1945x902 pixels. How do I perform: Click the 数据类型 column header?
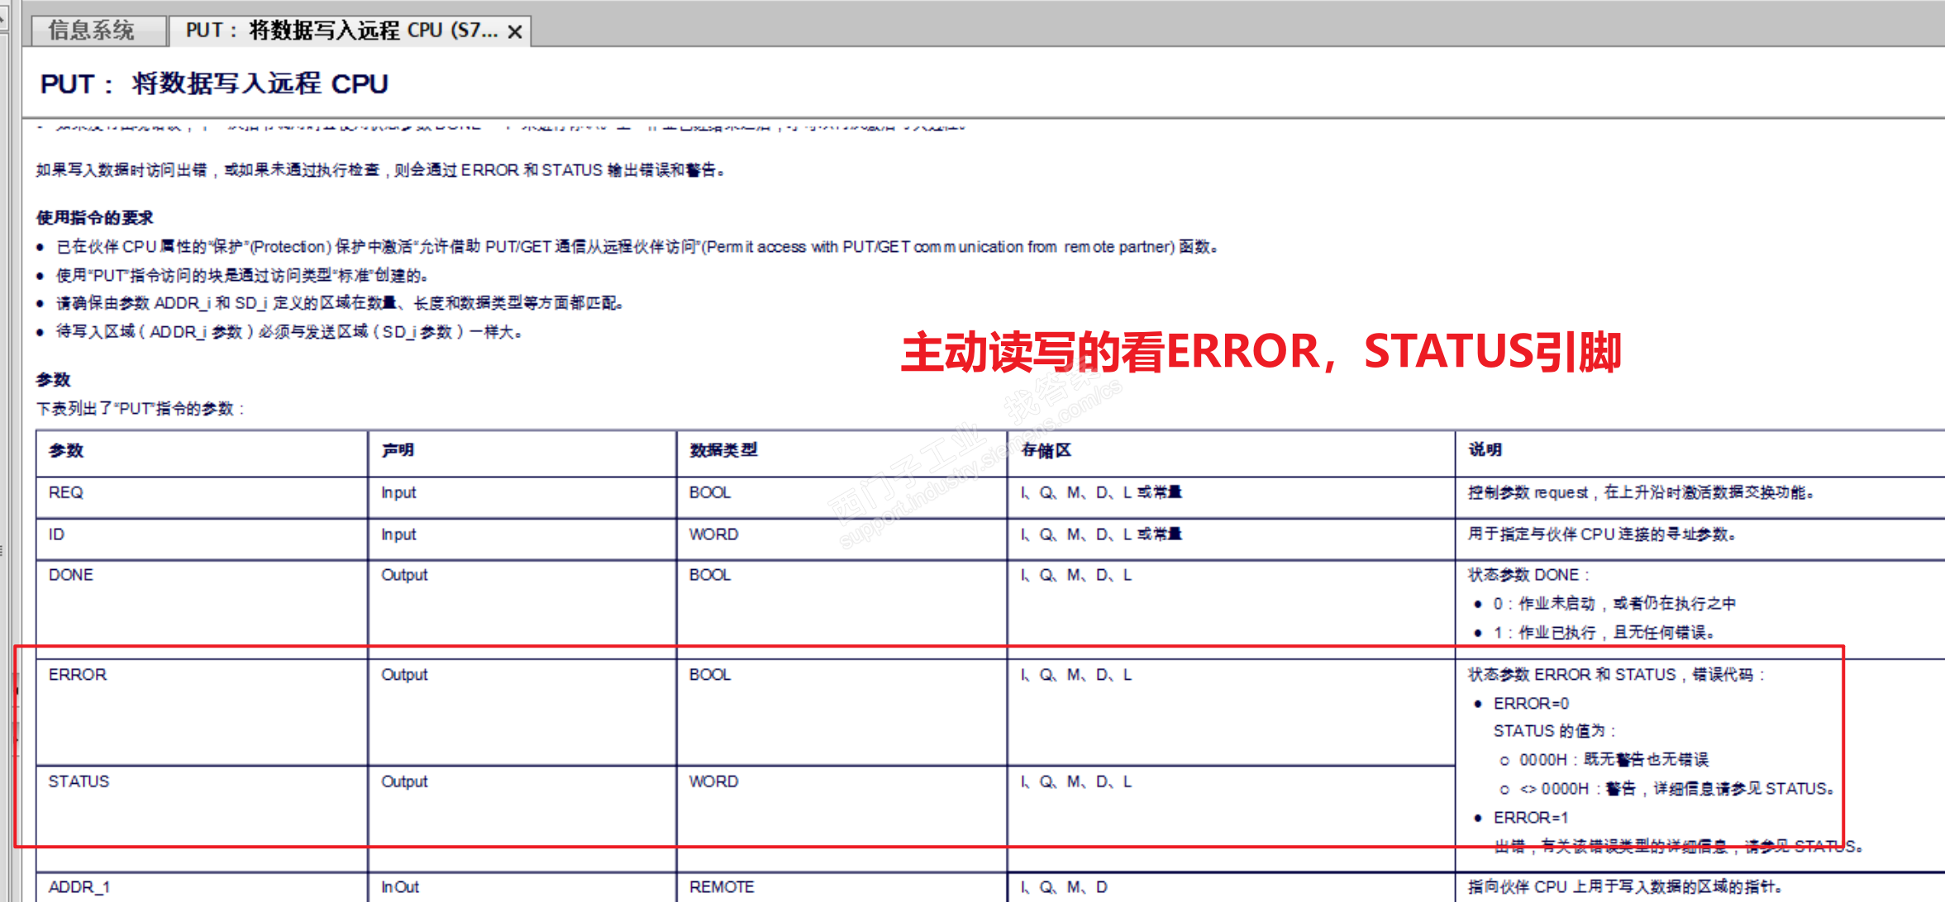point(723,450)
